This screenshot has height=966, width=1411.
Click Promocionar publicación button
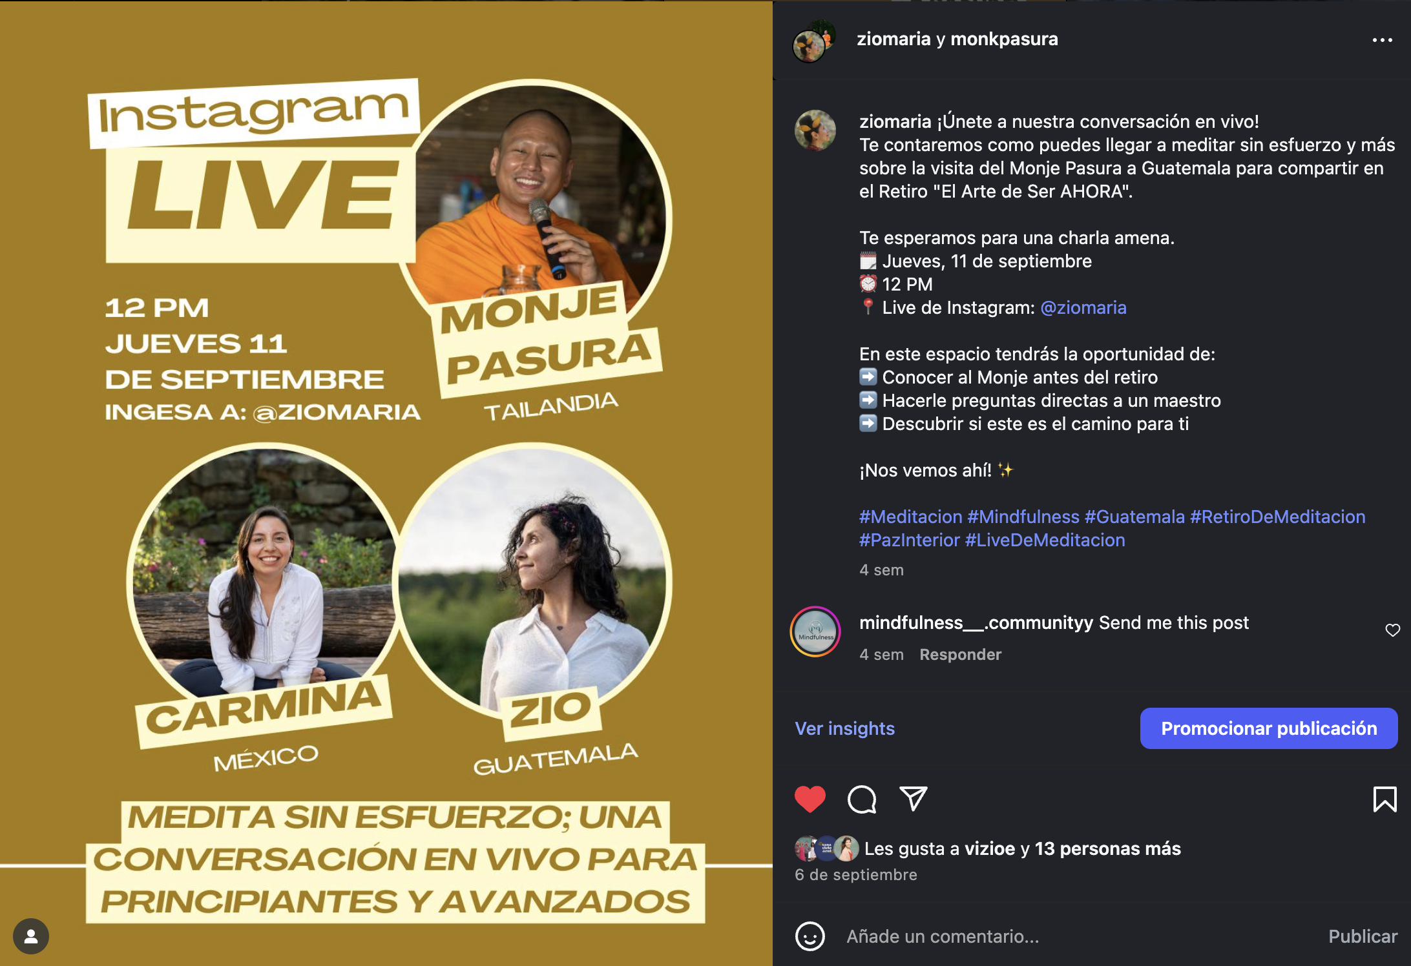click(1269, 728)
